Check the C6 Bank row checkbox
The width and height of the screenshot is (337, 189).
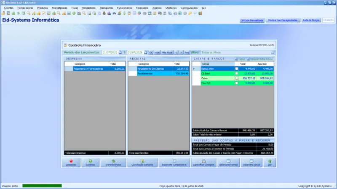click(x=237, y=73)
